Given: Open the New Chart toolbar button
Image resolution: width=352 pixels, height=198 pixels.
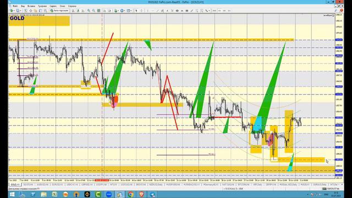Looking at the screenshot, I should (10, 10).
